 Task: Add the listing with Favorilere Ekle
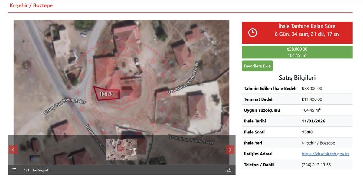click(x=257, y=66)
